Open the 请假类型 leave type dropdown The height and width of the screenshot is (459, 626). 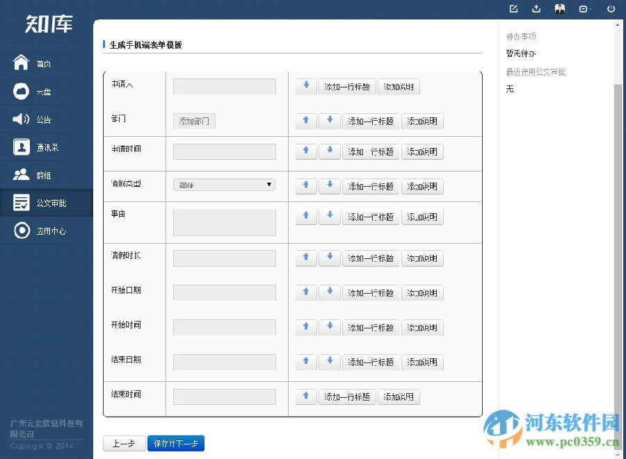coord(224,185)
